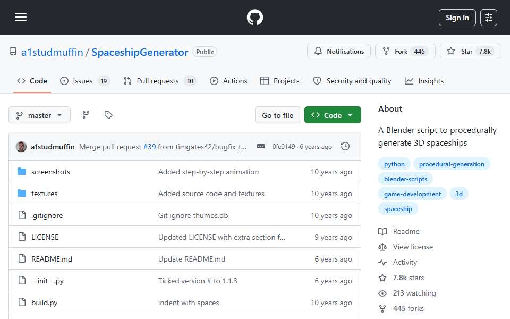Open 'Updated LICENSE with extra section' commit

tap(222, 237)
